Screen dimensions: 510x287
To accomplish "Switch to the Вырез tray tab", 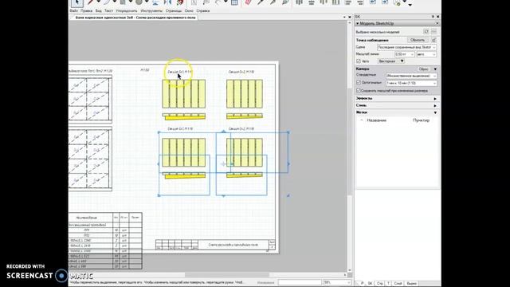I will tap(411, 284).
